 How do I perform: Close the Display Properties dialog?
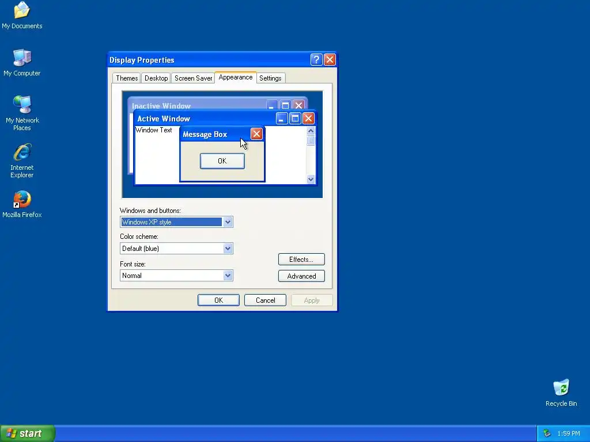click(330, 60)
